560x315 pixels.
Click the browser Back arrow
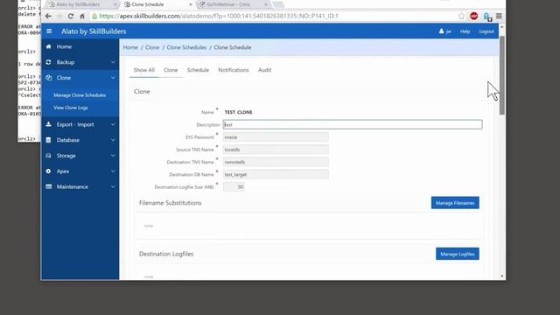point(48,16)
